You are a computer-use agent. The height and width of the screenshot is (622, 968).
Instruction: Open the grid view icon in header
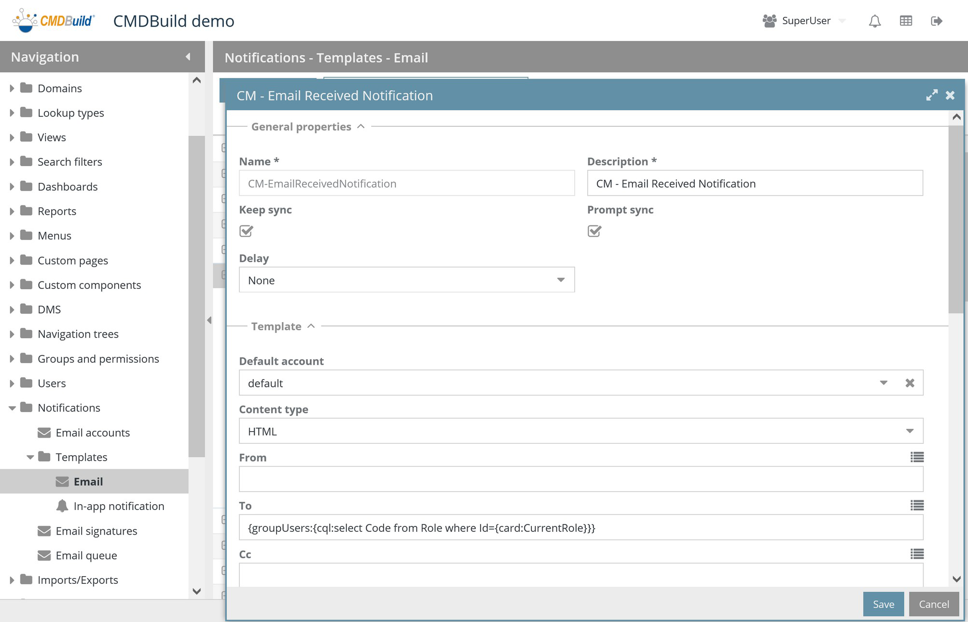pos(906,21)
